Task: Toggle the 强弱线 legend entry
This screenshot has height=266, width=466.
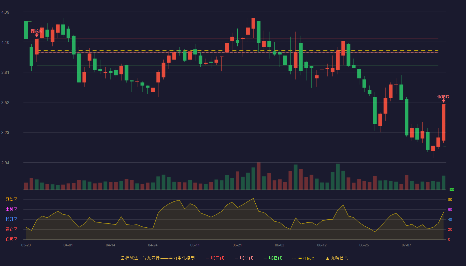Action: [x=244, y=258]
